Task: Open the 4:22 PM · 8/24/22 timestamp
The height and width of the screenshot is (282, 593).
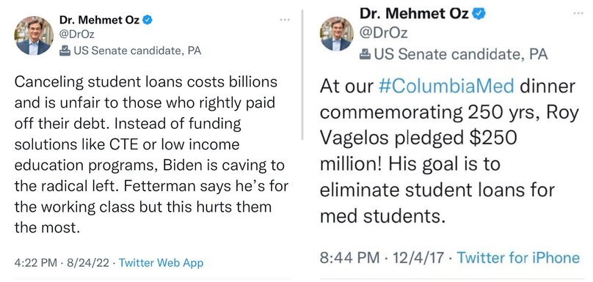Action: coord(64,262)
